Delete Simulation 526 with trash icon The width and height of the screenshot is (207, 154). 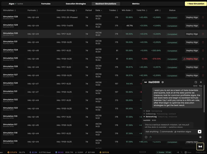pyautogui.click(x=203, y=67)
